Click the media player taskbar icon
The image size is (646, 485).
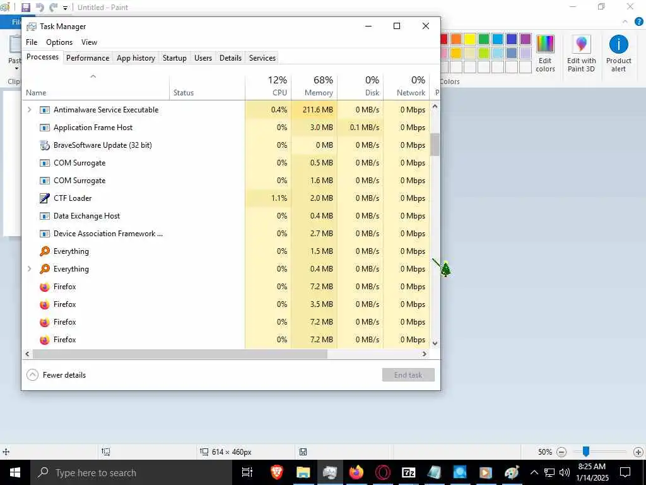coord(485,472)
